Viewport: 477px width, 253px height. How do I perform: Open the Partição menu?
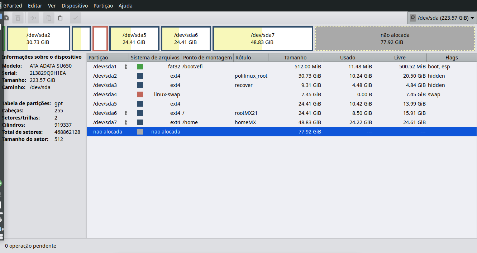tap(103, 6)
